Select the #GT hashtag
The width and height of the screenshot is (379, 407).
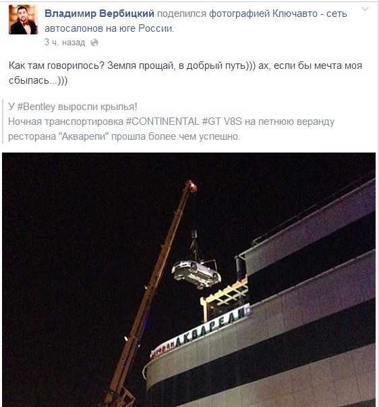tap(212, 121)
